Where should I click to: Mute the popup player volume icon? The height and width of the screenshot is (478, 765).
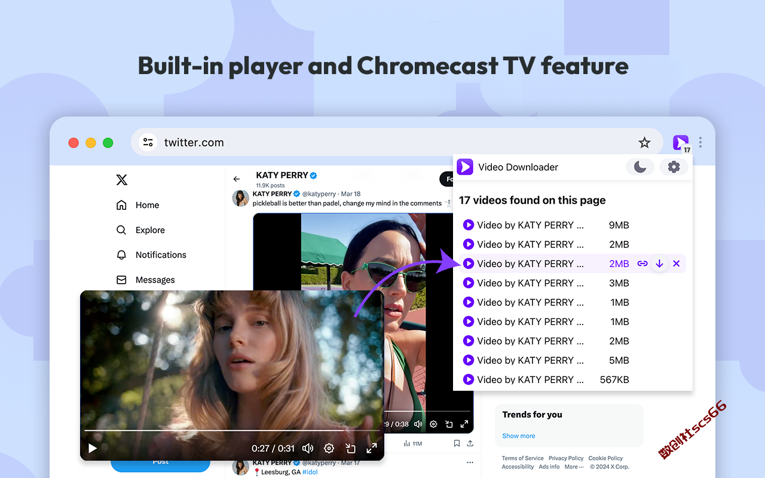pyautogui.click(x=308, y=448)
